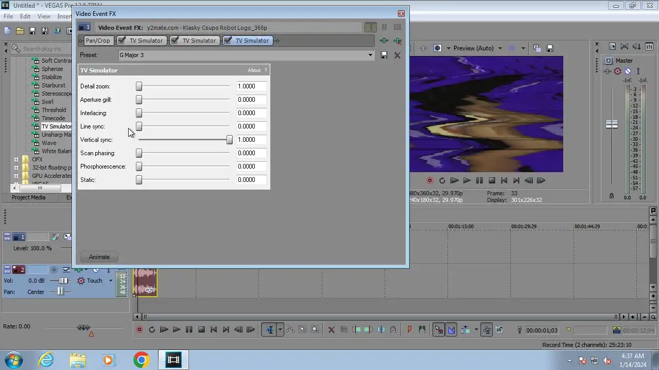Stop timeline playback
Image resolution: width=659 pixels, height=370 pixels.
click(x=201, y=330)
